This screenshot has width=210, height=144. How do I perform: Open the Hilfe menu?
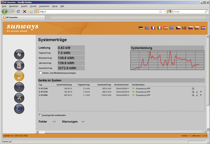62,6
